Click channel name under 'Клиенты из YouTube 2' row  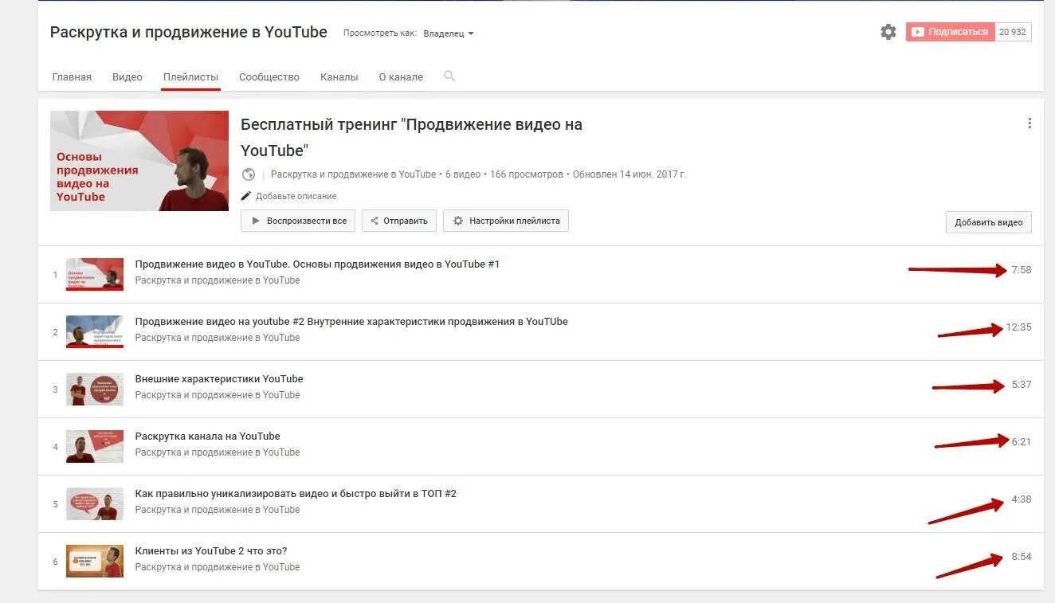[x=218, y=567]
